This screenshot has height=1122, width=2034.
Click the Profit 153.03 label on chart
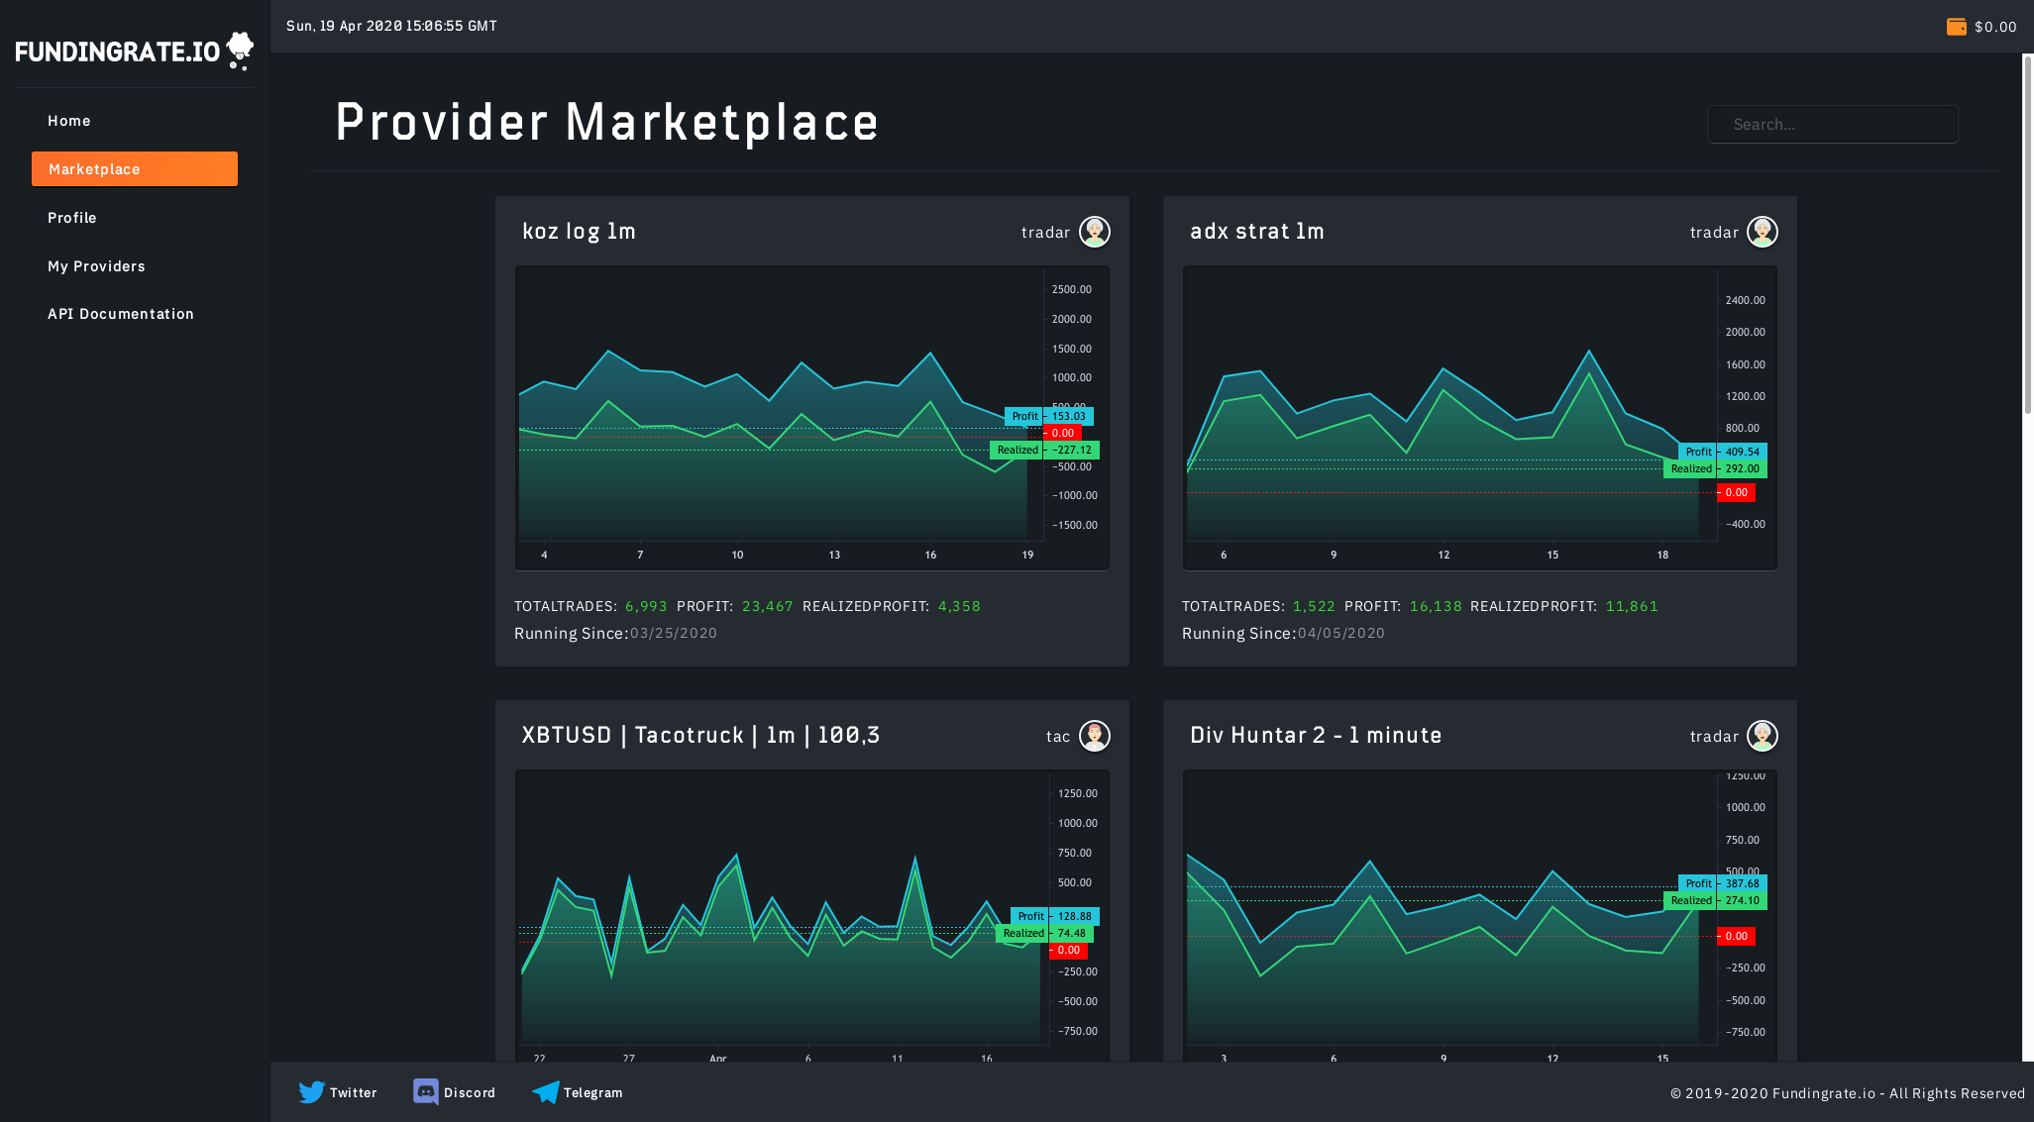[1048, 416]
